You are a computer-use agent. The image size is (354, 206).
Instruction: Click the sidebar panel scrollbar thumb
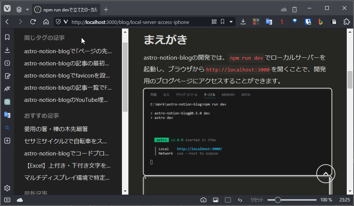[125, 77]
